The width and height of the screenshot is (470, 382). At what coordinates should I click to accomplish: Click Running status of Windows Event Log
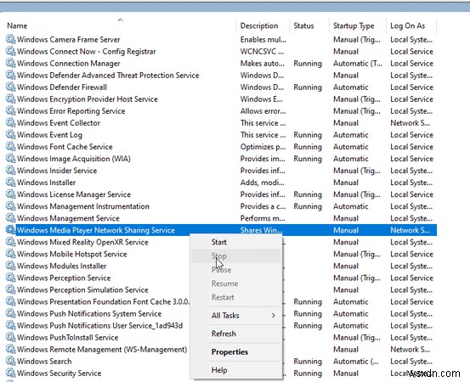pyautogui.click(x=308, y=135)
